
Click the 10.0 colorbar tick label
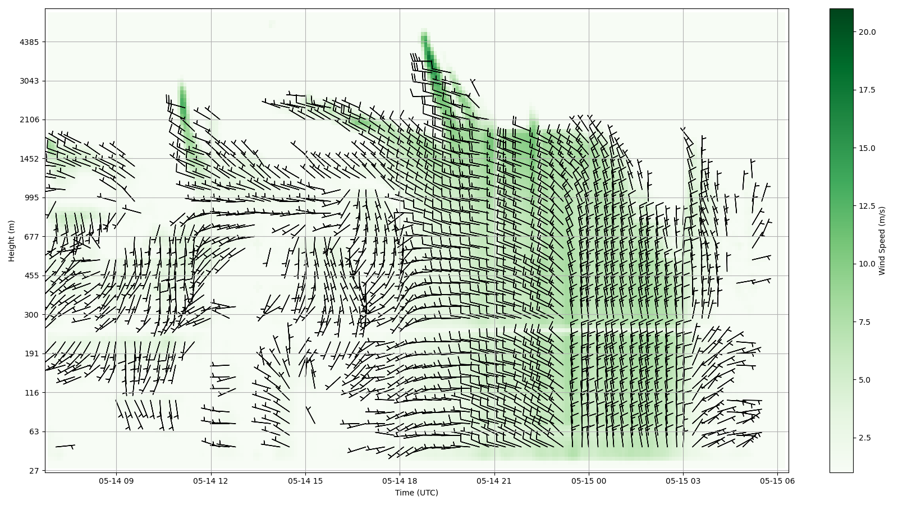[867, 264]
